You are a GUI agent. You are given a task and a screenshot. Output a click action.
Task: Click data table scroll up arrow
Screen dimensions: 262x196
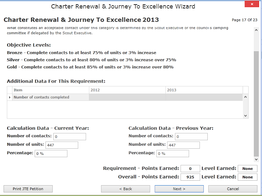pos(245,97)
